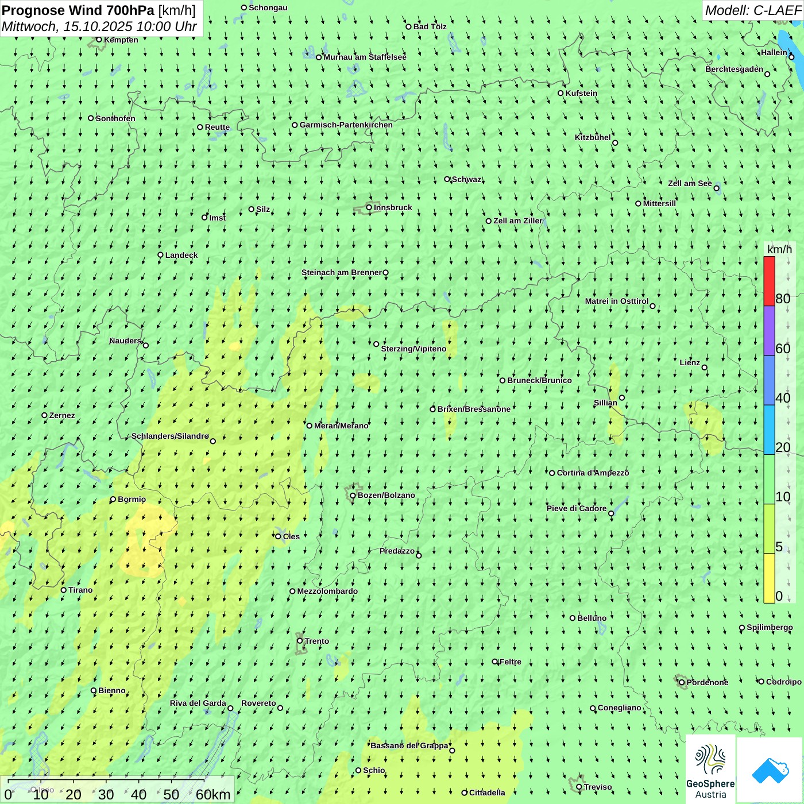Click the Pordenone label

[708, 682]
